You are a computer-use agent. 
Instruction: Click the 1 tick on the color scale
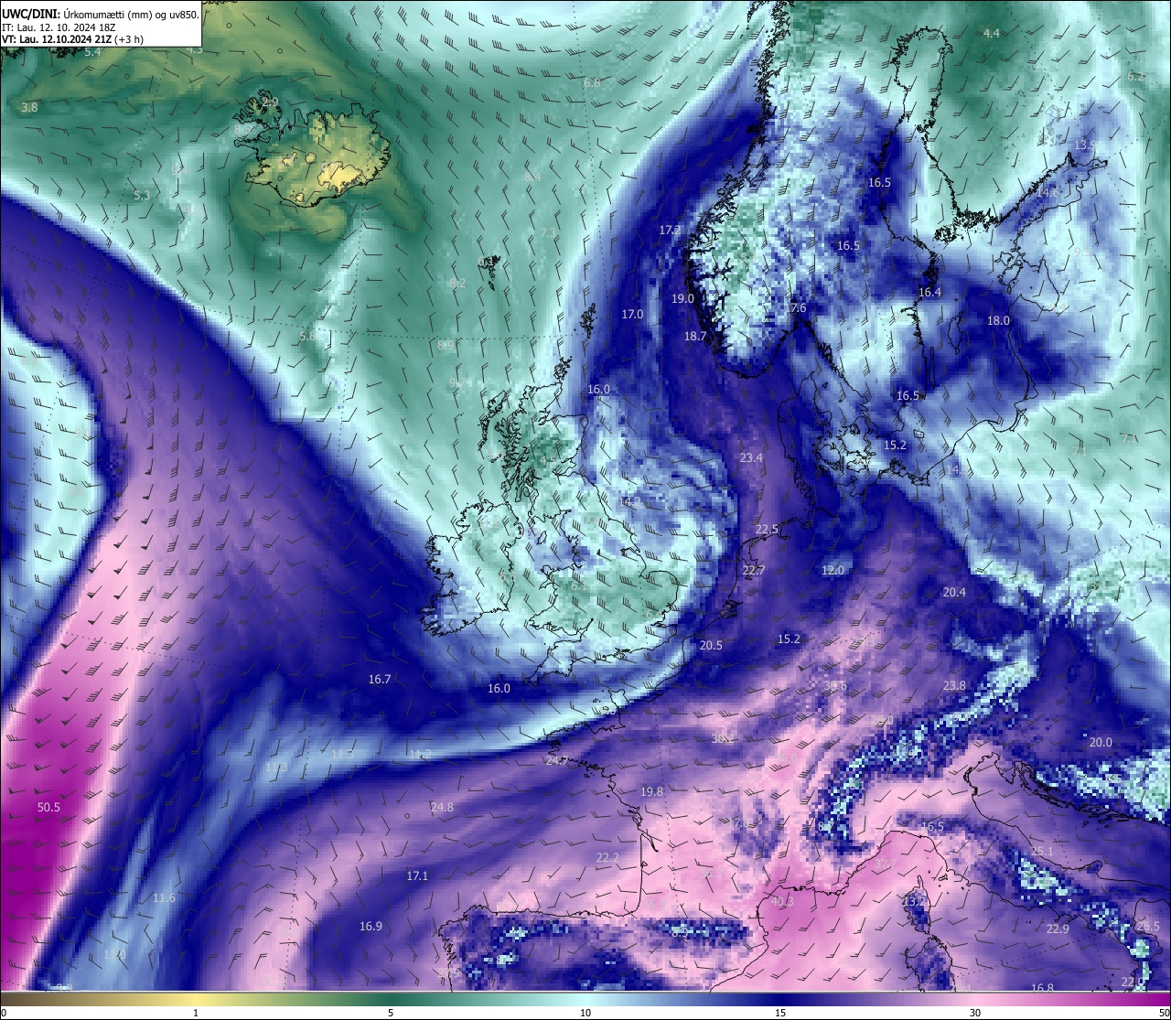point(196,1013)
